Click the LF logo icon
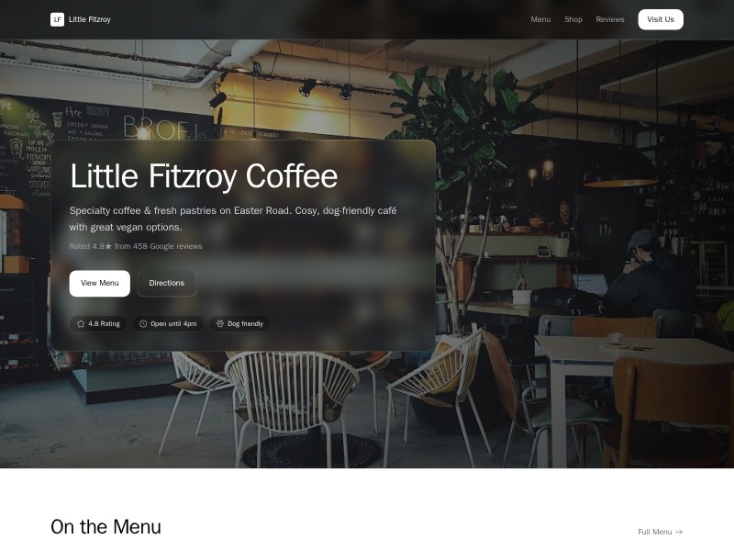This screenshot has width=734, height=551. pyautogui.click(x=57, y=19)
